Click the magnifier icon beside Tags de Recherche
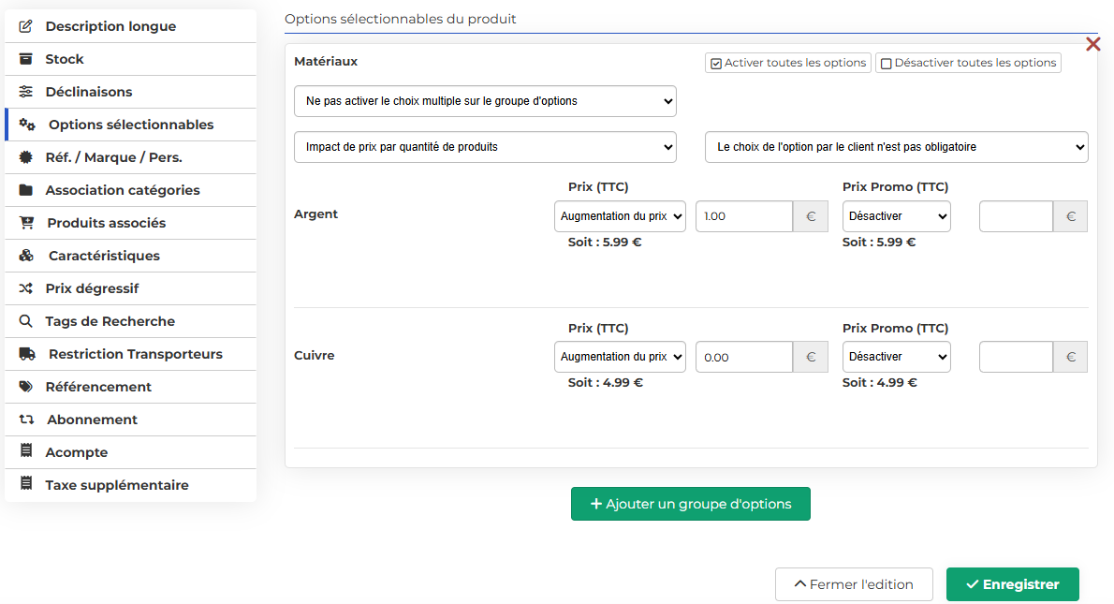This screenshot has width=1114, height=604. (25, 321)
